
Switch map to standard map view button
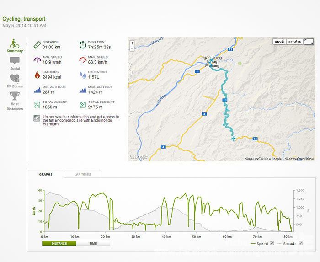[x=279, y=42]
